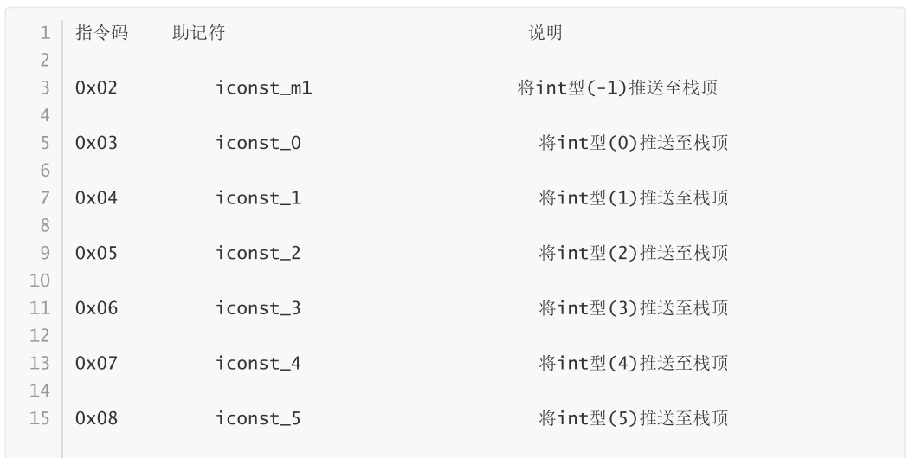Click opcode 0x02 in the listing

tap(96, 88)
